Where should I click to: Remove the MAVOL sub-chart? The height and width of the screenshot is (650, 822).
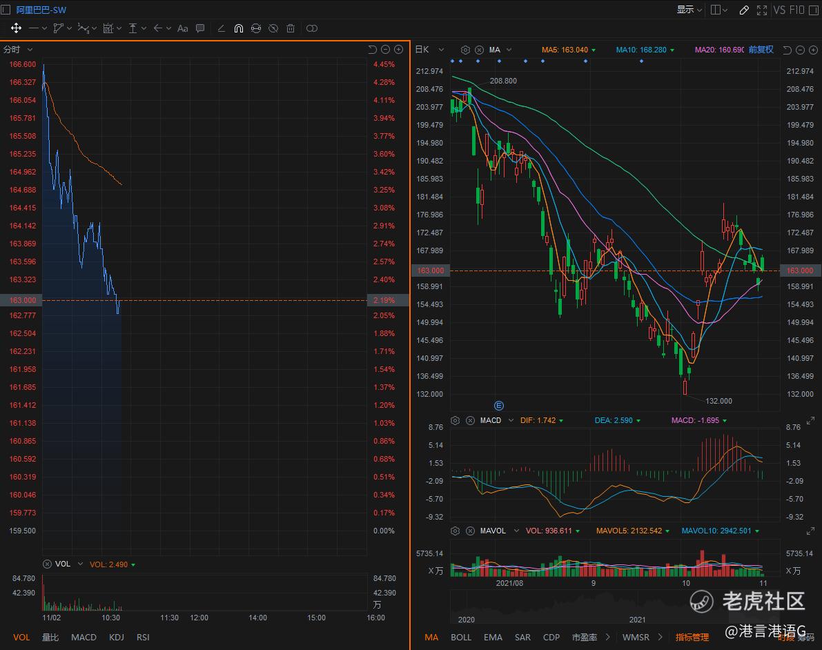click(470, 531)
